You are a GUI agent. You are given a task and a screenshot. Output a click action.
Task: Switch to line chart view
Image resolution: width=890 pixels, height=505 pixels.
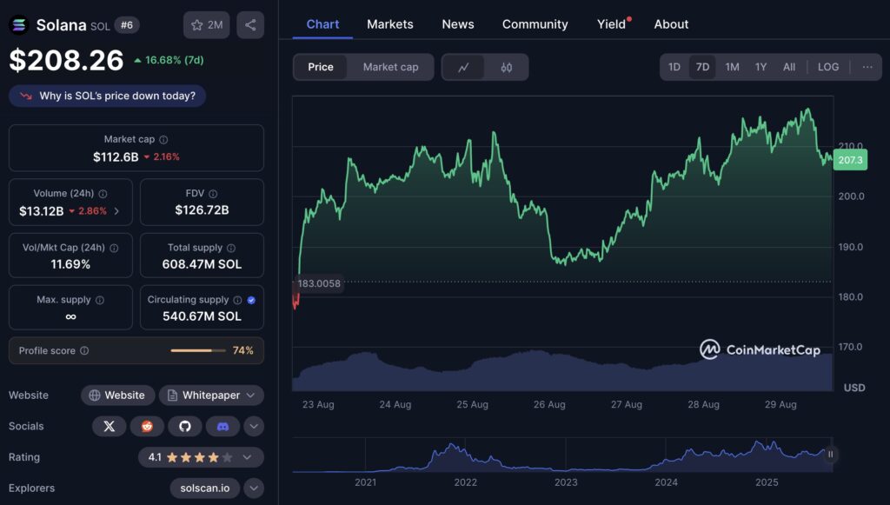point(464,68)
